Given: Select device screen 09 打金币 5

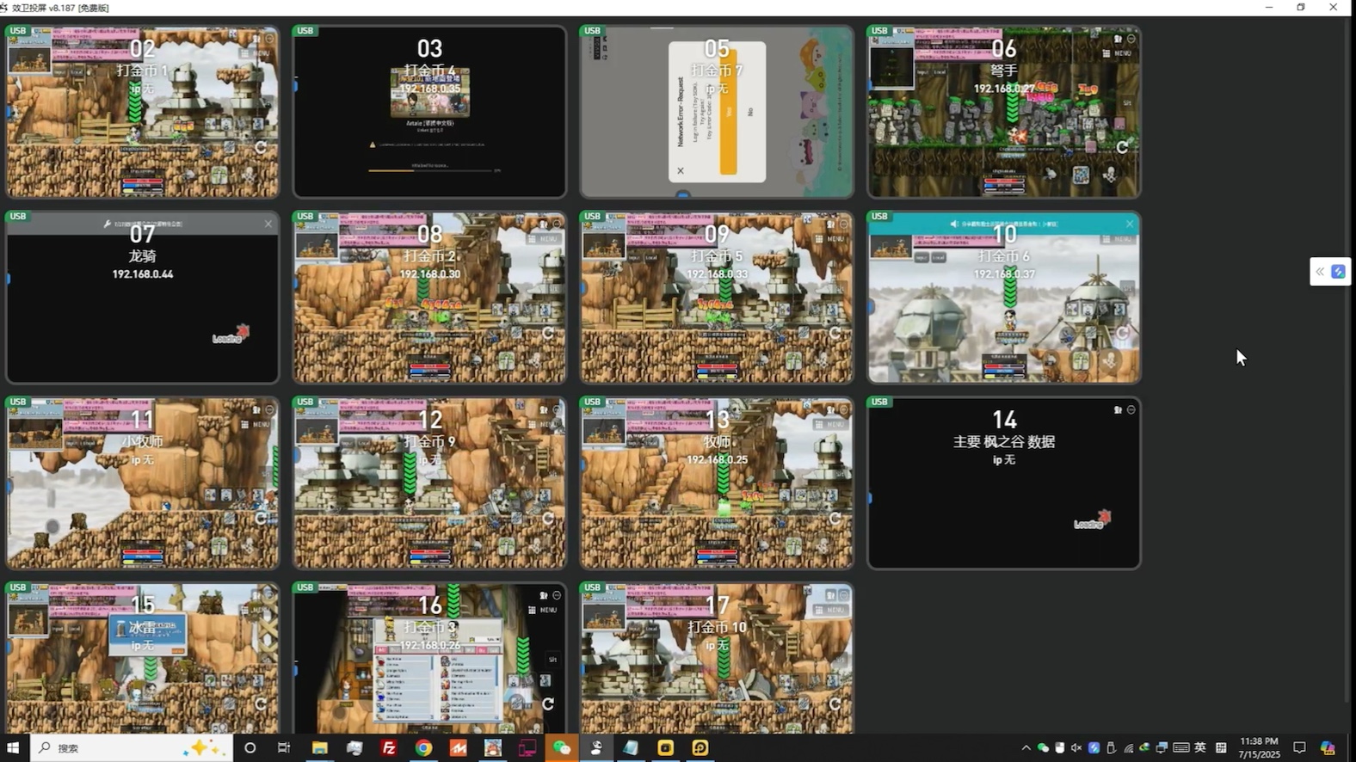Looking at the screenshot, I should [717, 297].
